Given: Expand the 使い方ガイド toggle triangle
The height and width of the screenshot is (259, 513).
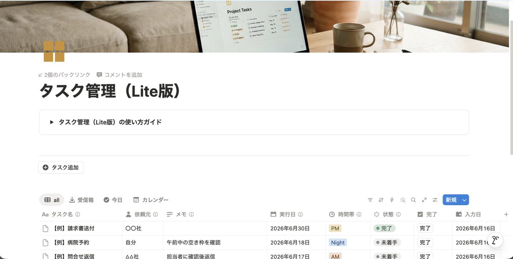Looking at the screenshot, I should (x=52, y=122).
